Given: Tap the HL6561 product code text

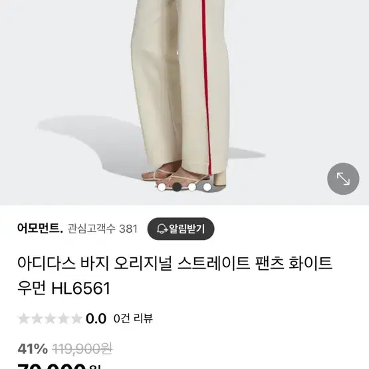Looking at the screenshot, I should coord(80,289).
